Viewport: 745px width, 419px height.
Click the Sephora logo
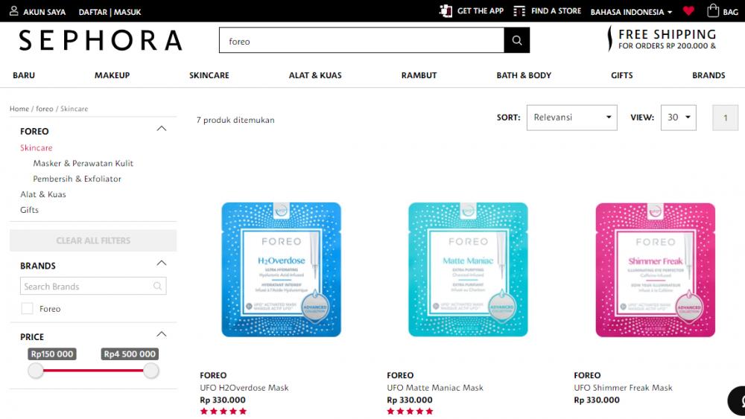coord(101,40)
